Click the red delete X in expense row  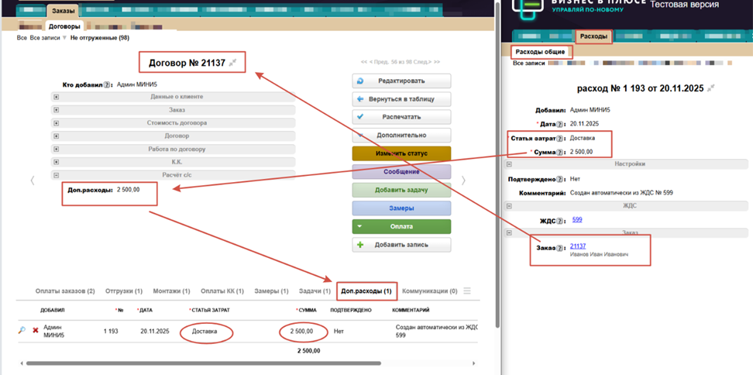click(35, 331)
